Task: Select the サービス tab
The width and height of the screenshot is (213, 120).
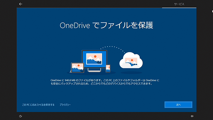Action: pos(179,4)
